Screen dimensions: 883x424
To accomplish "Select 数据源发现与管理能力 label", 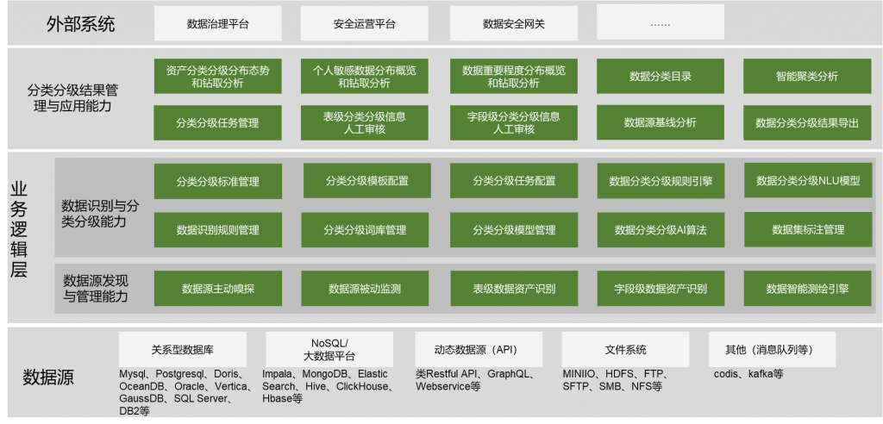I will pyautogui.click(x=96, y=289).
